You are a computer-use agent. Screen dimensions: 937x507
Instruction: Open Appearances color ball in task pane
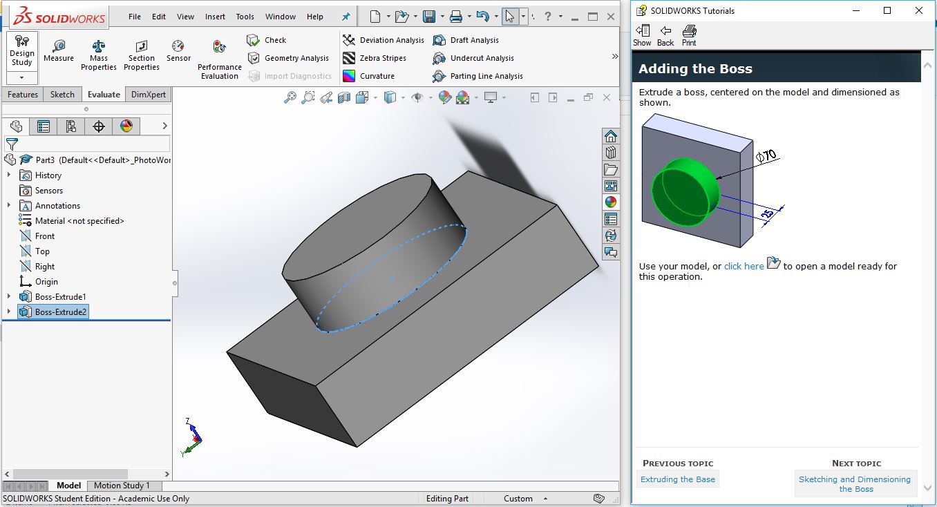tap(610, 202)
